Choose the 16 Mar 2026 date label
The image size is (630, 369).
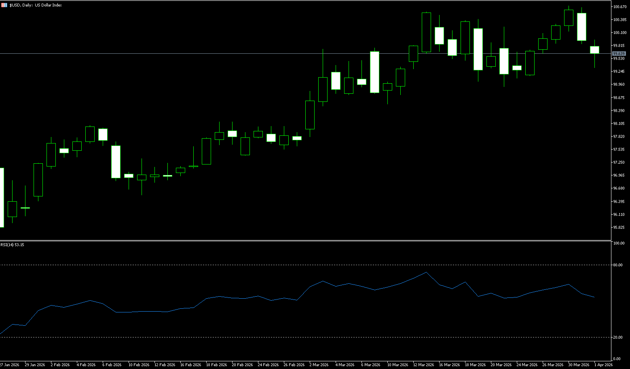(449, 365)
